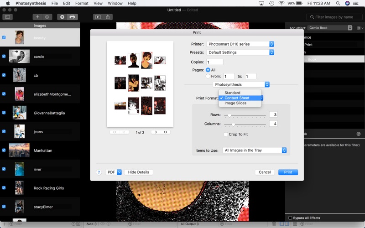Click the help question mark button
The height and width of the screenshot is (228, 365).
tap(99, 172)
